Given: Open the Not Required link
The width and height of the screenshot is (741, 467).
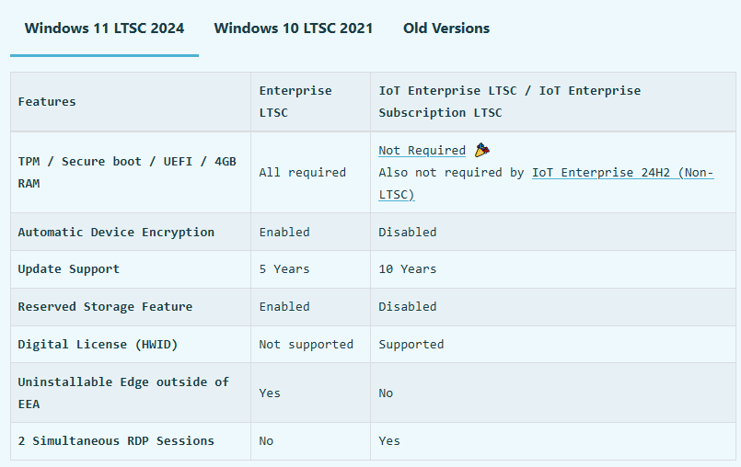Looking at the screenshot, I should (423, 150).
